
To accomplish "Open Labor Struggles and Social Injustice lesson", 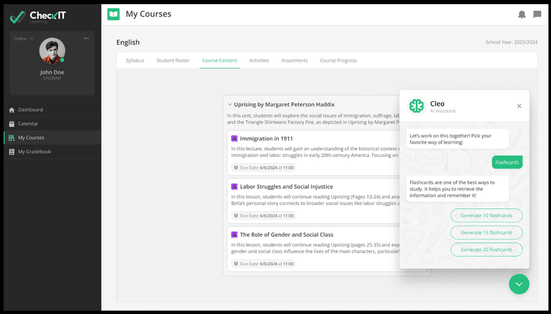I will point(286,186).
